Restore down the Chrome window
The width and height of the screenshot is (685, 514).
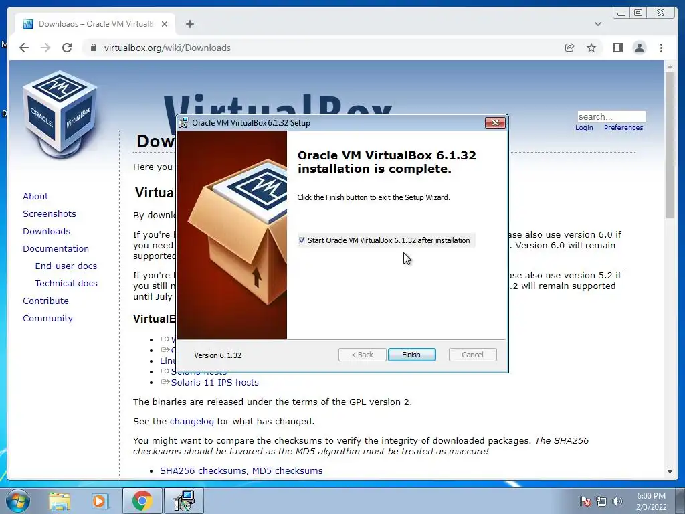(638, 13)
